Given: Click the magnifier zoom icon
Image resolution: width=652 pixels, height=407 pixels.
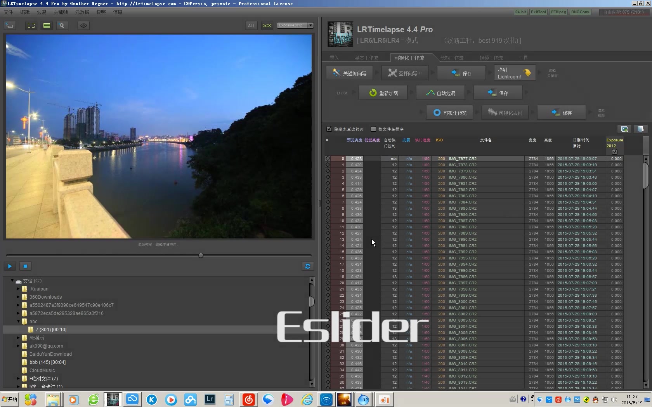Looking at the screenshot, I should 61,26.
